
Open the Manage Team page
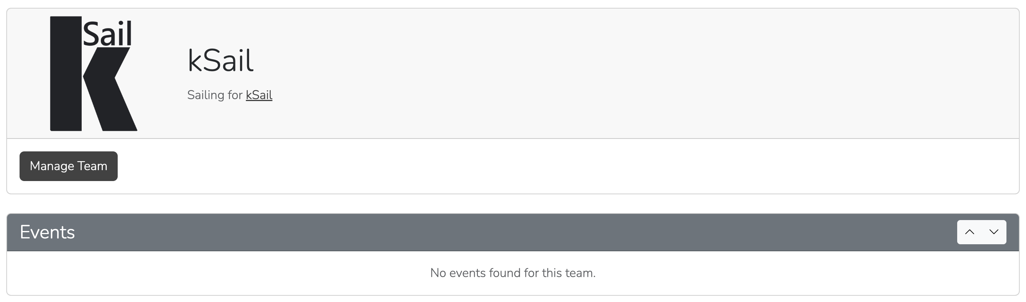click(68, 166)
